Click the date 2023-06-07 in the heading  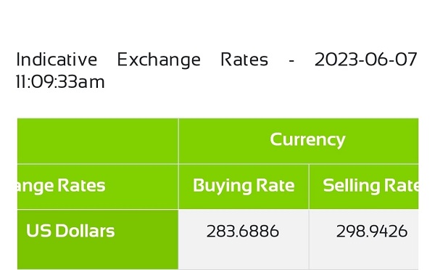(366, 60)
